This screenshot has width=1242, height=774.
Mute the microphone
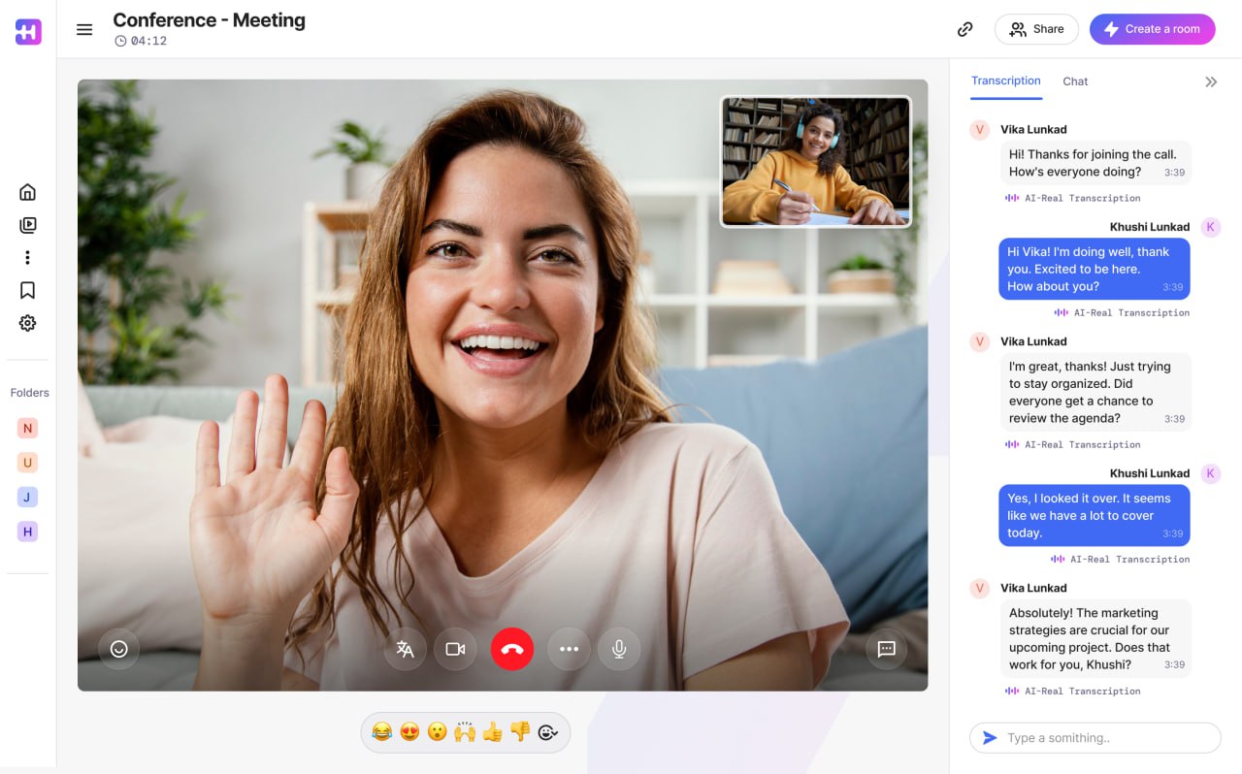coord(619,649)
